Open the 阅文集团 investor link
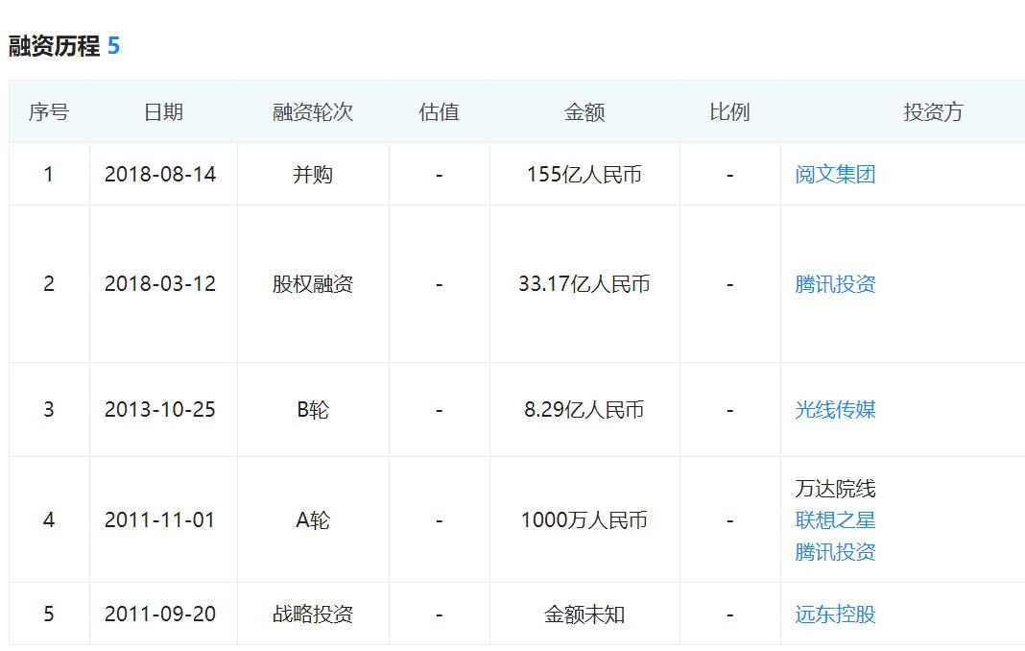 tap(835, 175)
